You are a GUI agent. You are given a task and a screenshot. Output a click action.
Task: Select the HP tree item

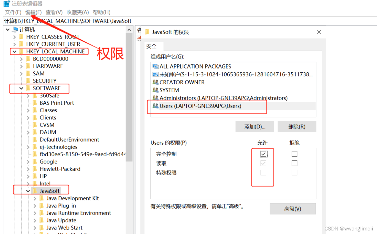tap(43, 176)
